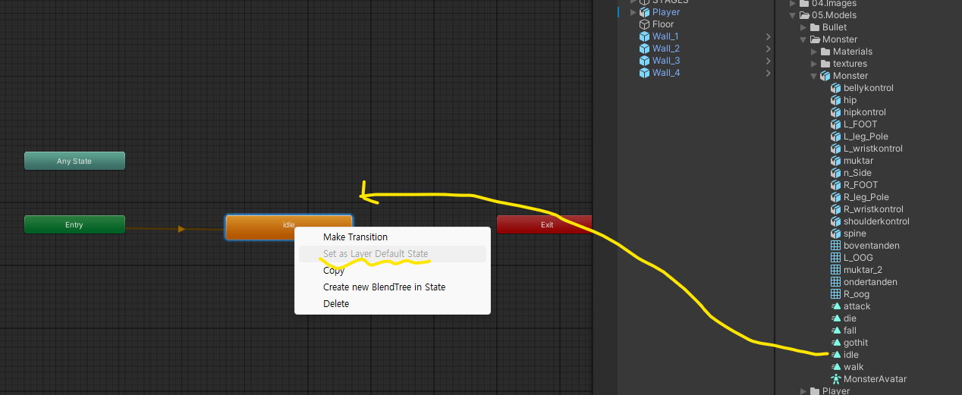The height and width of the screenshot is (395, 962).
Task: Choose Delete in the context menu
Action: (x=336, y=304)
